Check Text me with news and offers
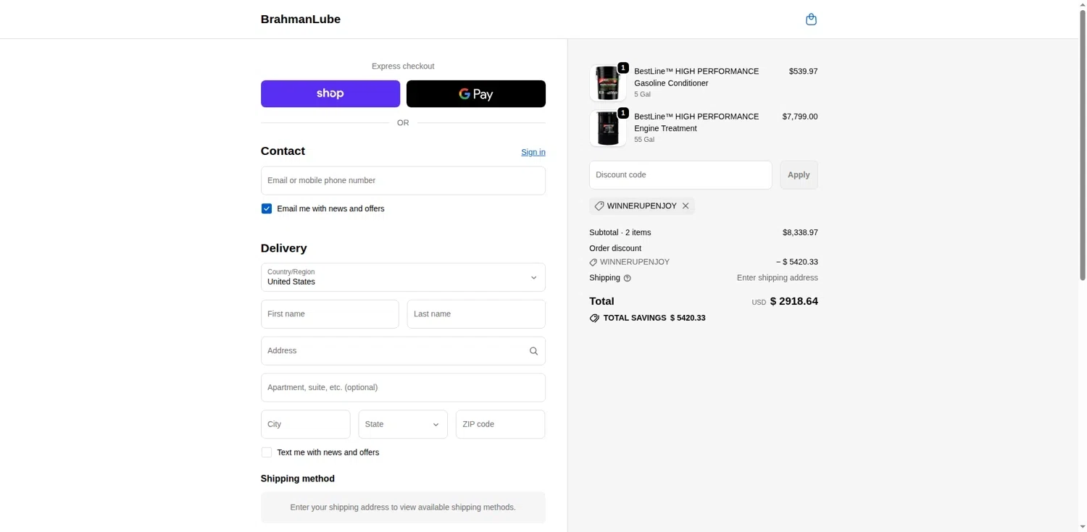 [x=267, y=452]
